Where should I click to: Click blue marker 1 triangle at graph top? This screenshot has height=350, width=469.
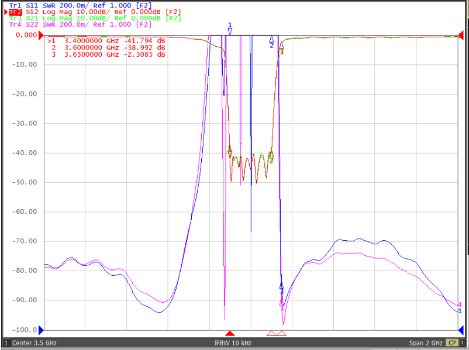point(230,32)
